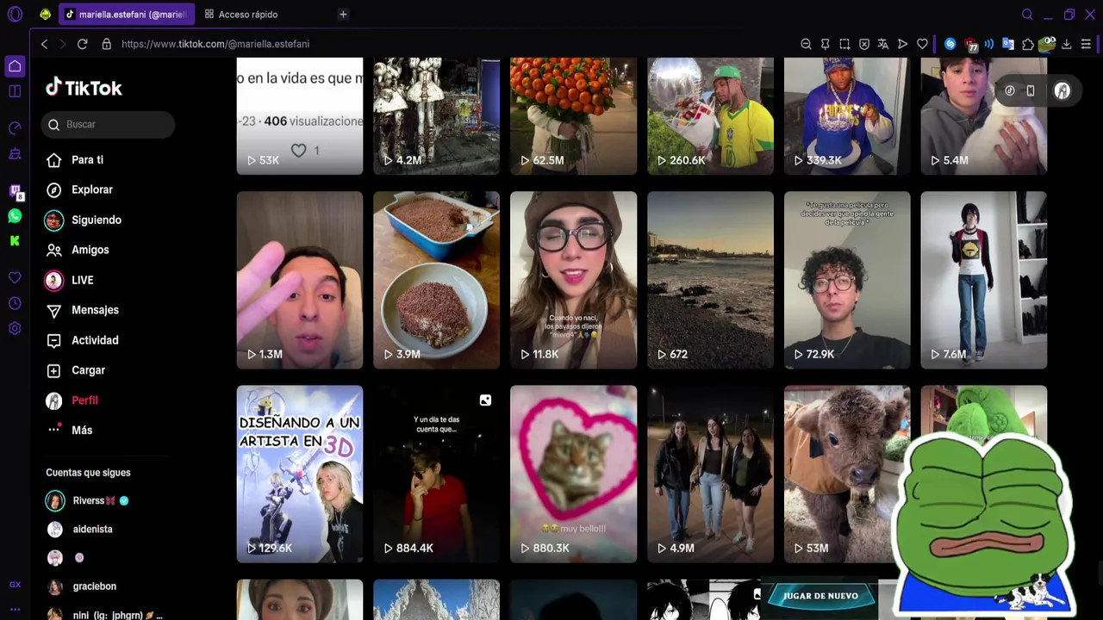The width and height of the screenshot is (1103, 620).
Task: Open Explorar section
Action: coord(91,189)
